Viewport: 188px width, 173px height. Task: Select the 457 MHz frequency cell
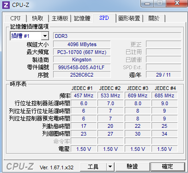84,95
